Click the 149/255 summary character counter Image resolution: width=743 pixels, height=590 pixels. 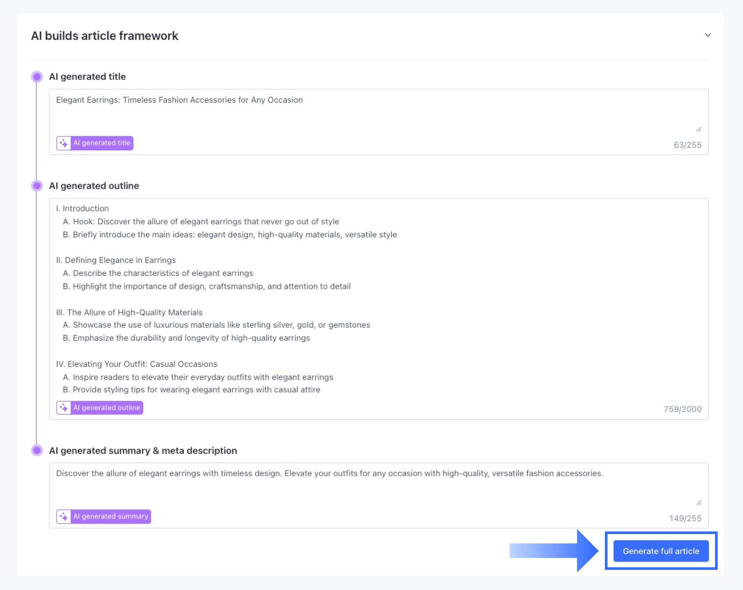pyautogui.click(x=685, y=518)
